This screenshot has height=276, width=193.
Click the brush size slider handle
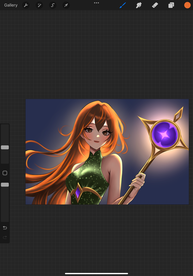(5, 147)
